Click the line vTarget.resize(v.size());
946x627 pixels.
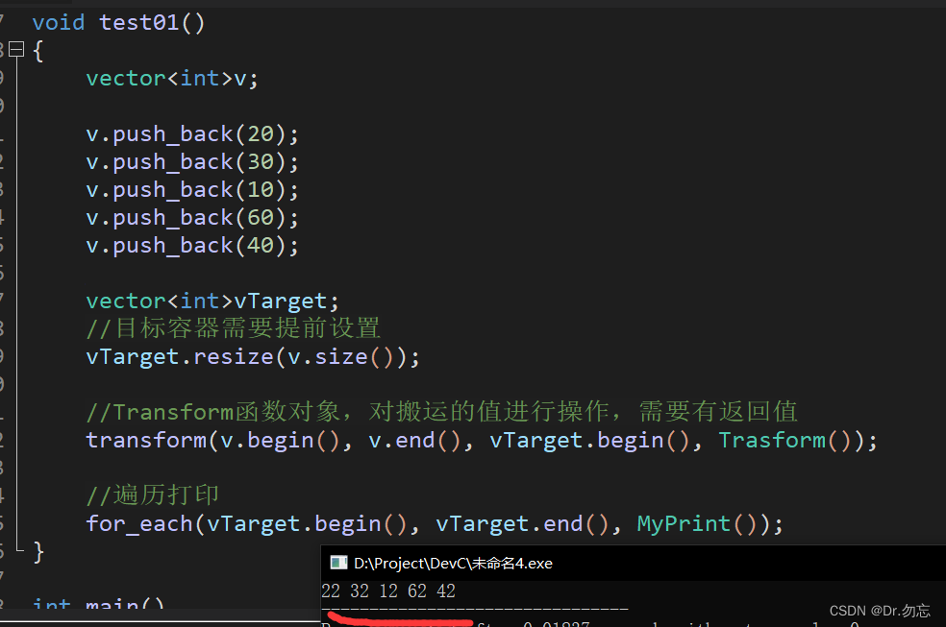point(253,356)
